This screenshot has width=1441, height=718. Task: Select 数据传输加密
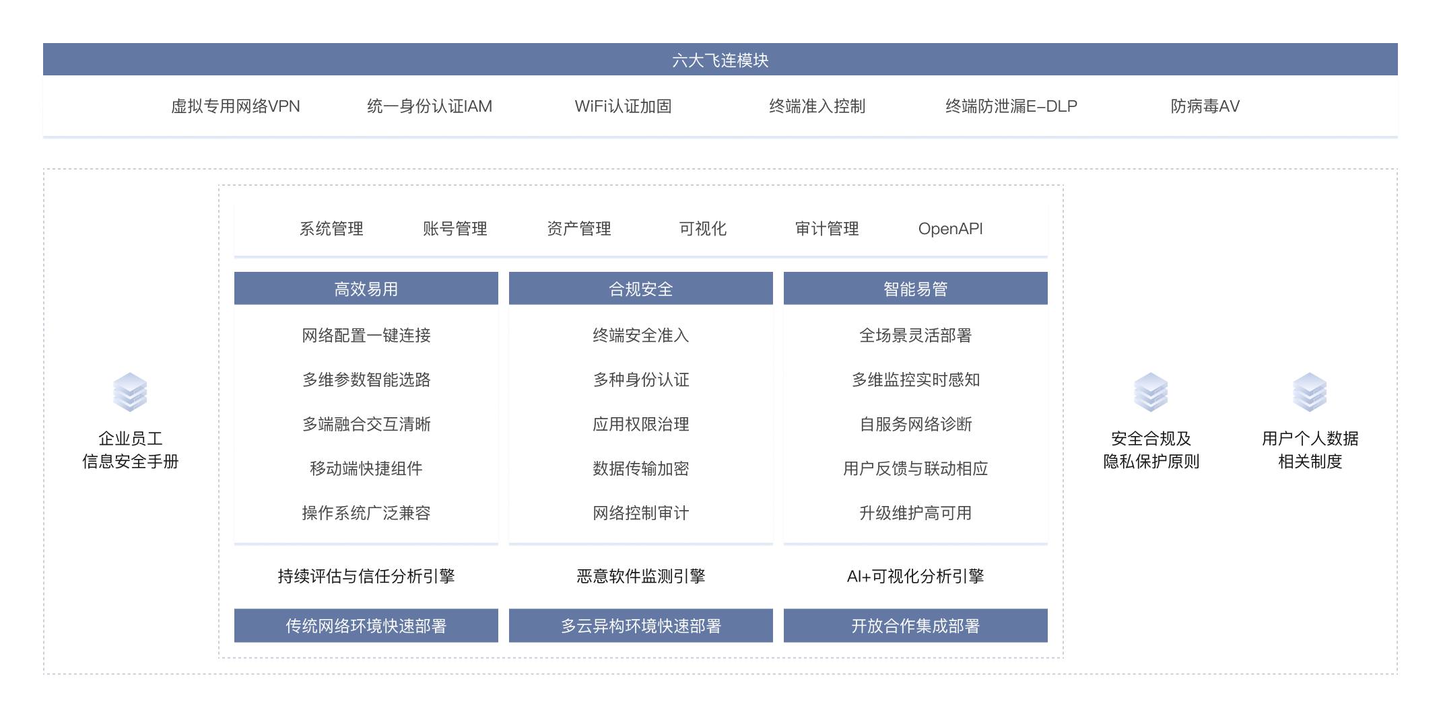[x=641, y=468]
